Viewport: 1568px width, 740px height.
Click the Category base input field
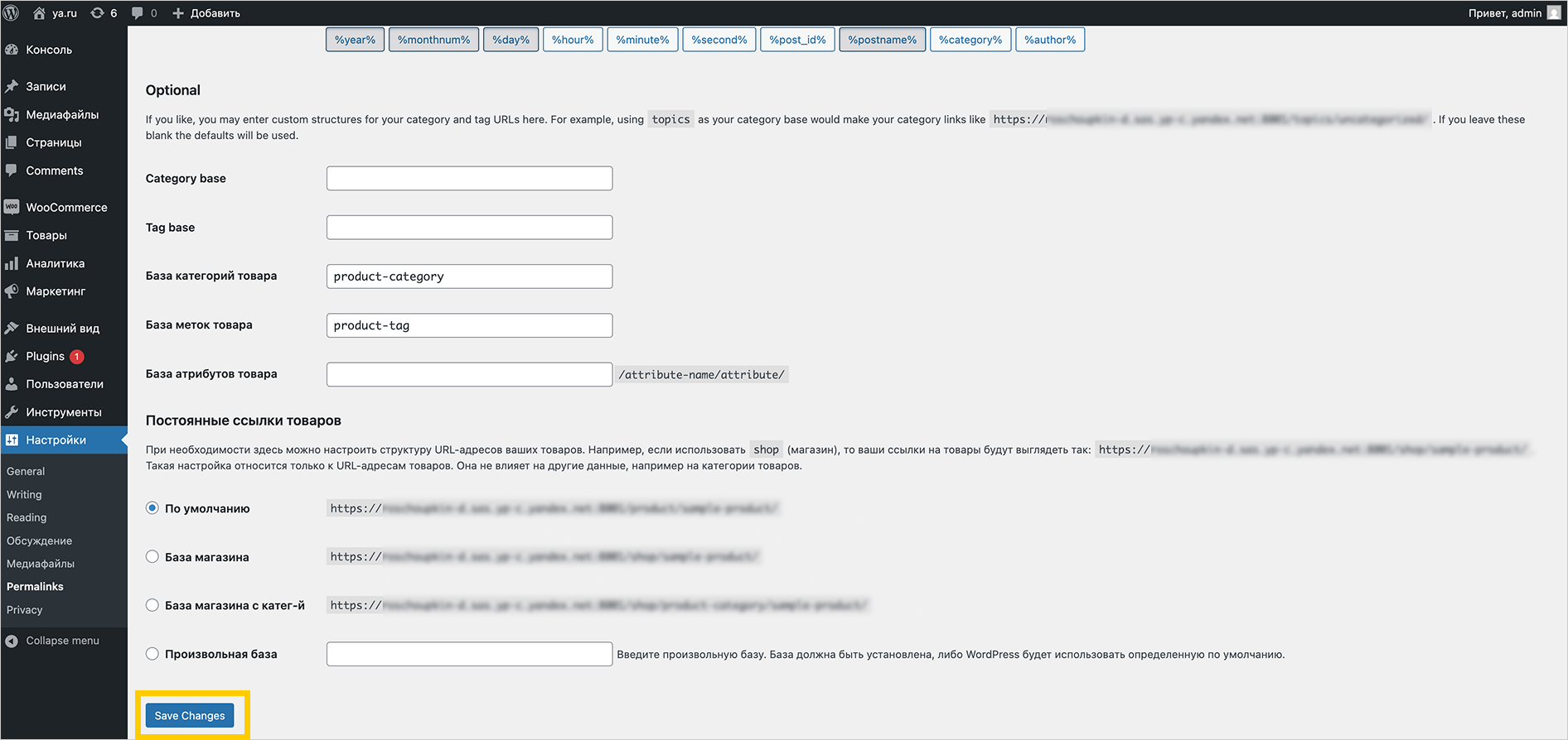(x=469, y=179)
